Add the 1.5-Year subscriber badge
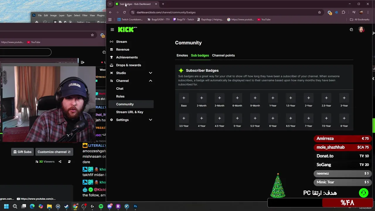Viewport: 375px width, 211px height. (x=291, y=98)
